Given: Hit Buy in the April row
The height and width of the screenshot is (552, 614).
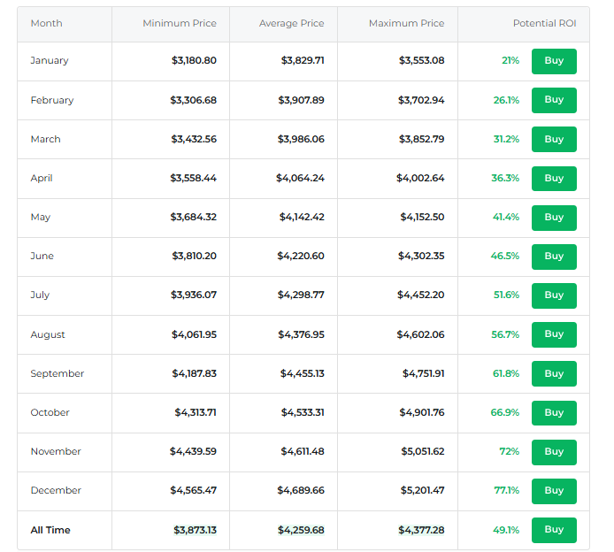Looking at the screenshot, I should pyautogui.click(x=554, y=178).
